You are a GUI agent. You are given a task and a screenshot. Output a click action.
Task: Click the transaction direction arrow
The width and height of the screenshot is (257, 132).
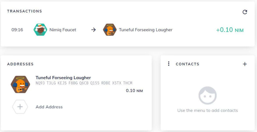click(x=93, y=30)
